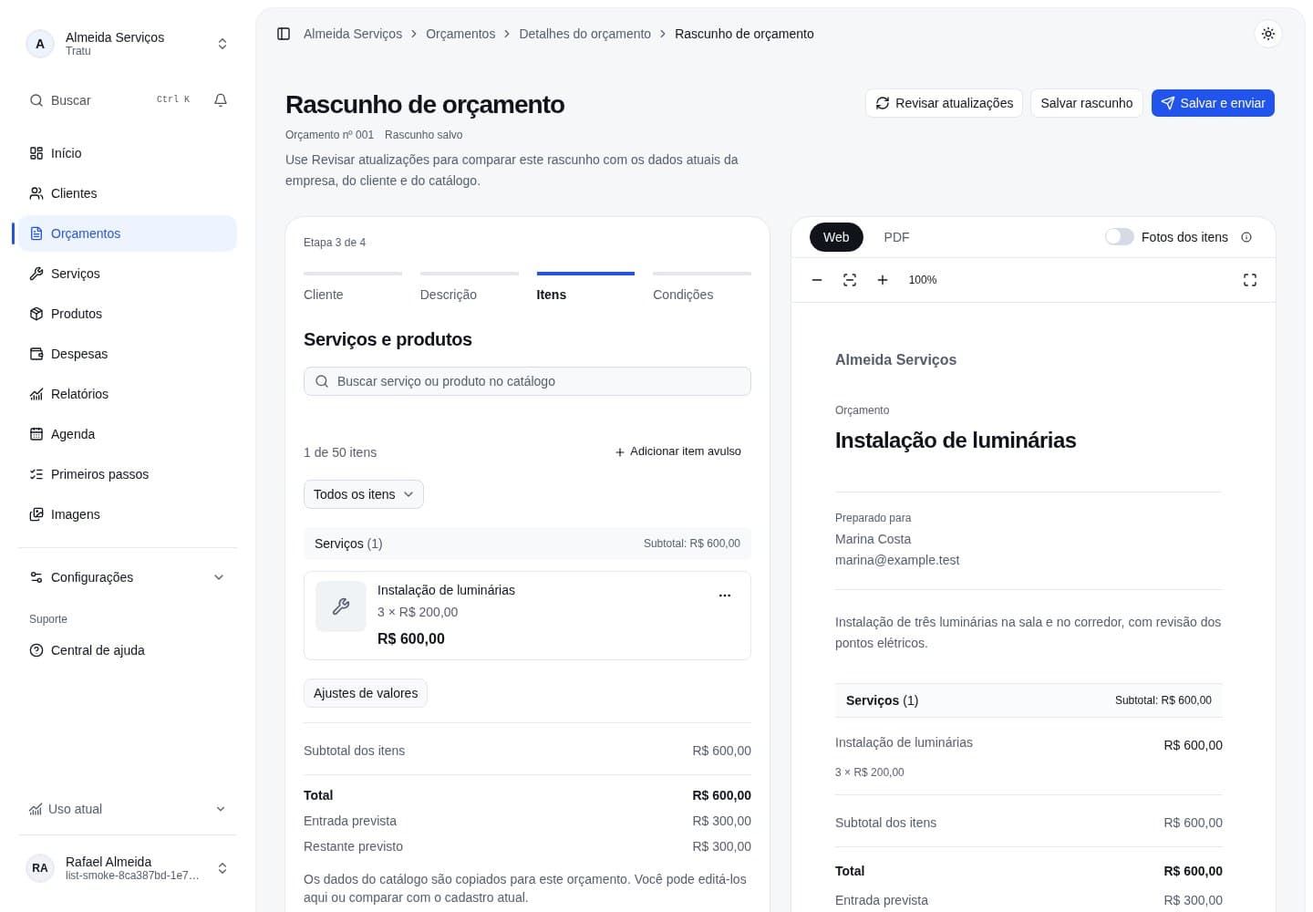This screenshot has height=912, width=1313.
Task: Open Primeiros passos checklist
Action: tap(128, 474)
